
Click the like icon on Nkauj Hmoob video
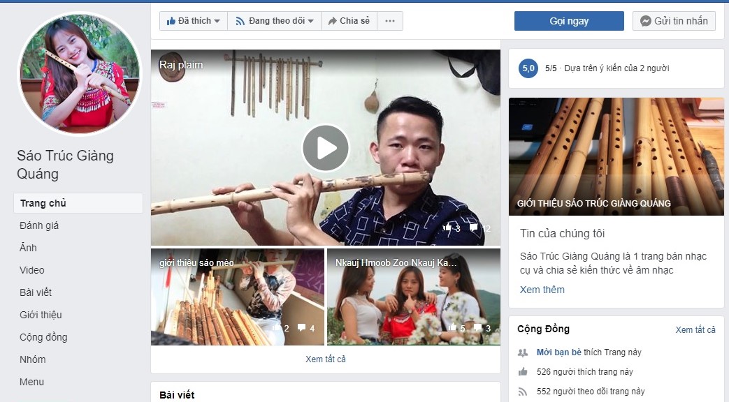click(x=452, y=328)
